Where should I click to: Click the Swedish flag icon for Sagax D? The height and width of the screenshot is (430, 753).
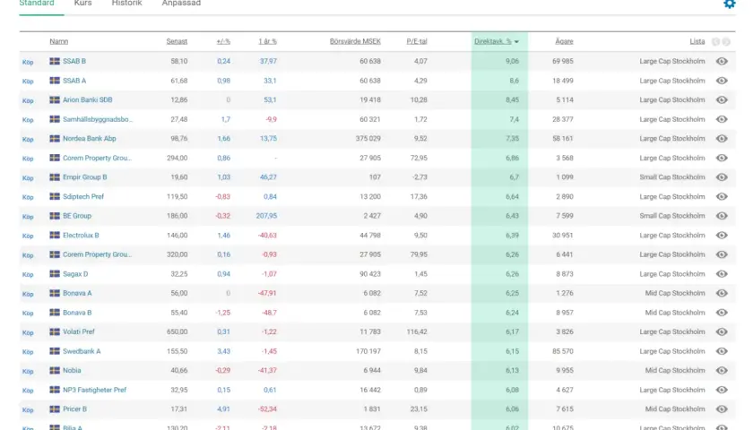(55, 273)
